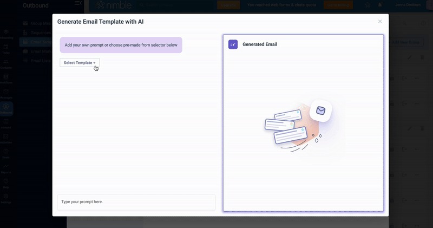
Task: Collapse the Outbound sidebar menu icon
Action: tap(78, 4)
